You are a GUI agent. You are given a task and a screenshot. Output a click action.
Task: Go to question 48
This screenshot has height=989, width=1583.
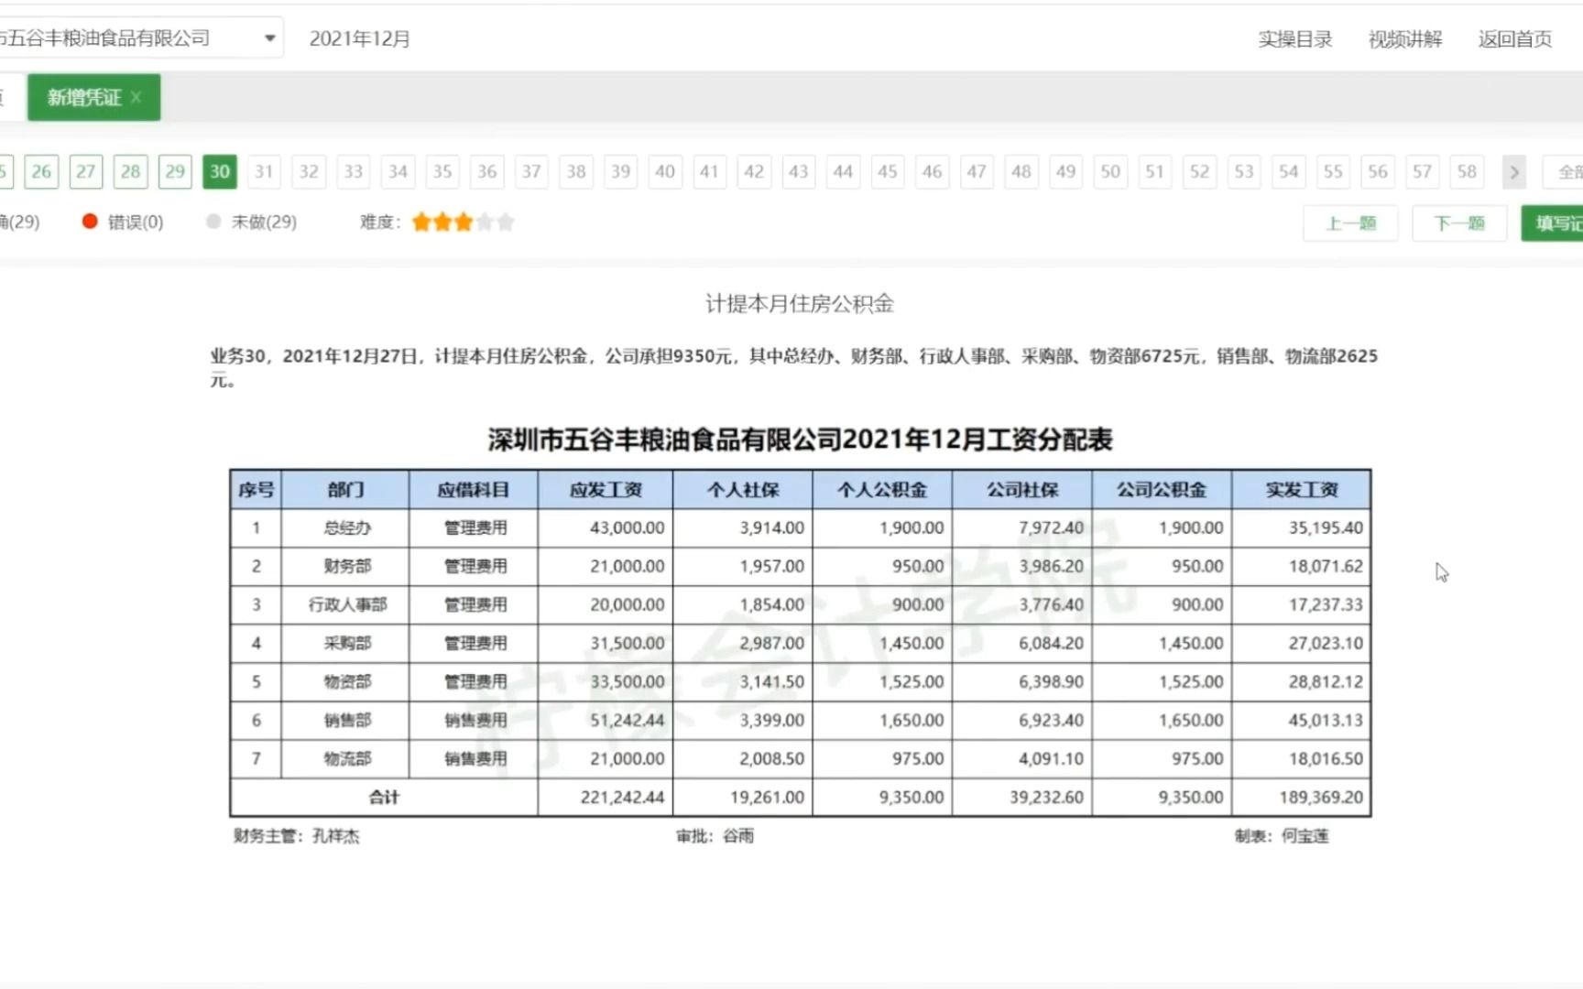pyautogui.click(x=1021, y=171)
